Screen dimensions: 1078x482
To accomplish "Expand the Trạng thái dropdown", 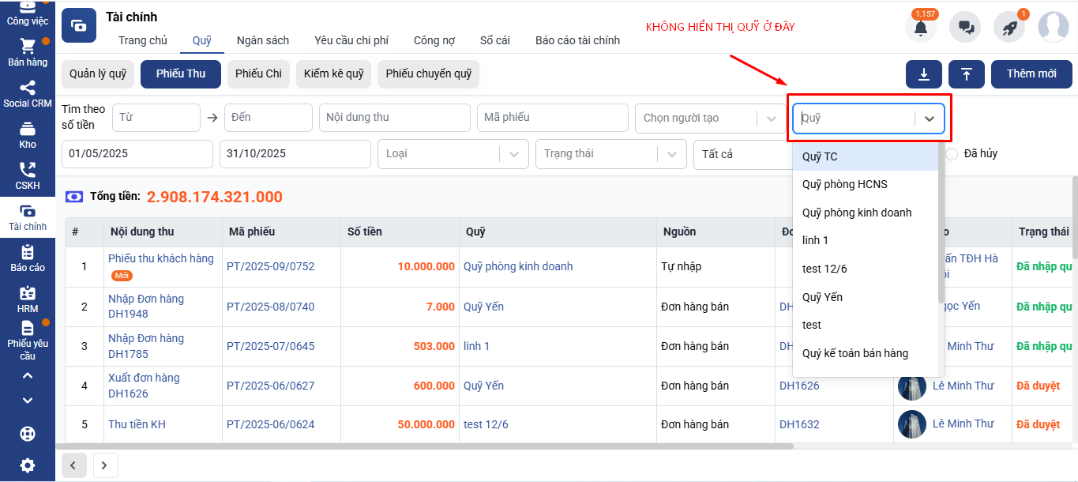I will 610,154.
